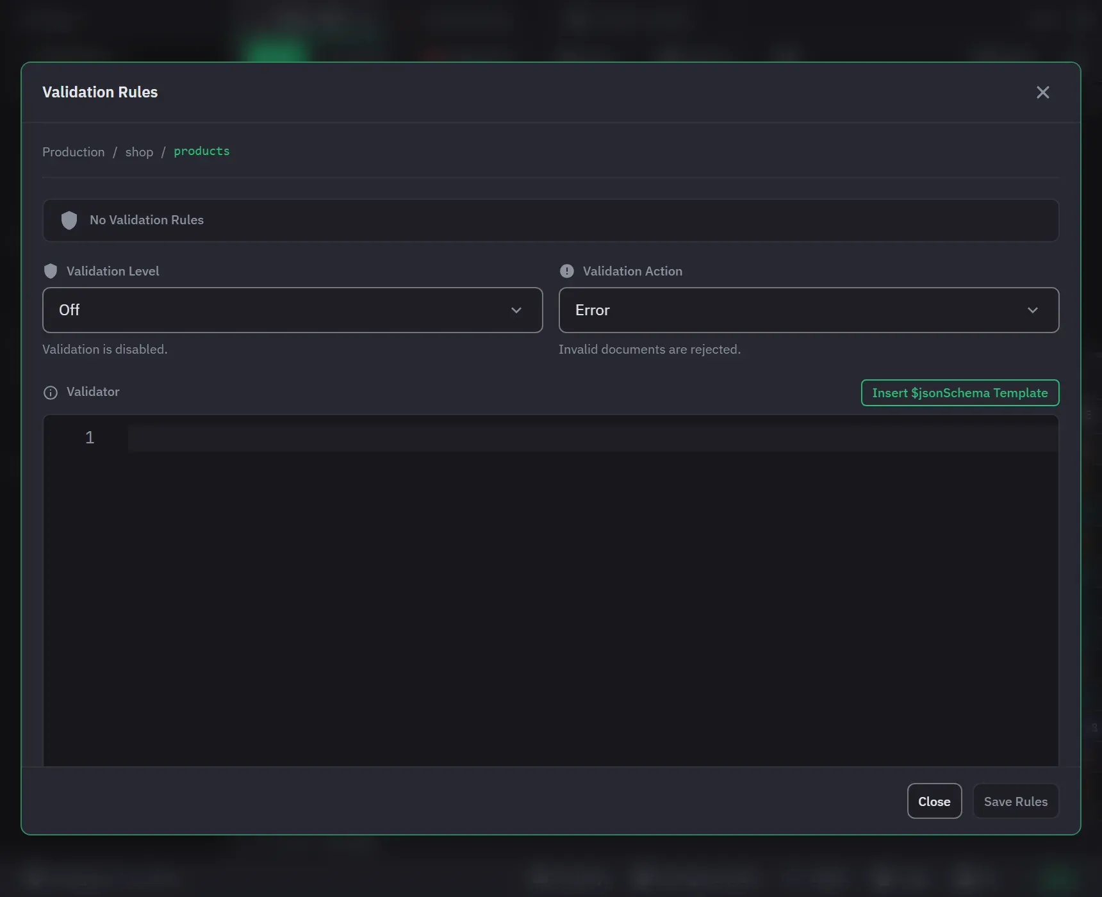This screenshot has width=1102, height=897.
Task: Click the Validation Level label
Action: coord(113,271)
